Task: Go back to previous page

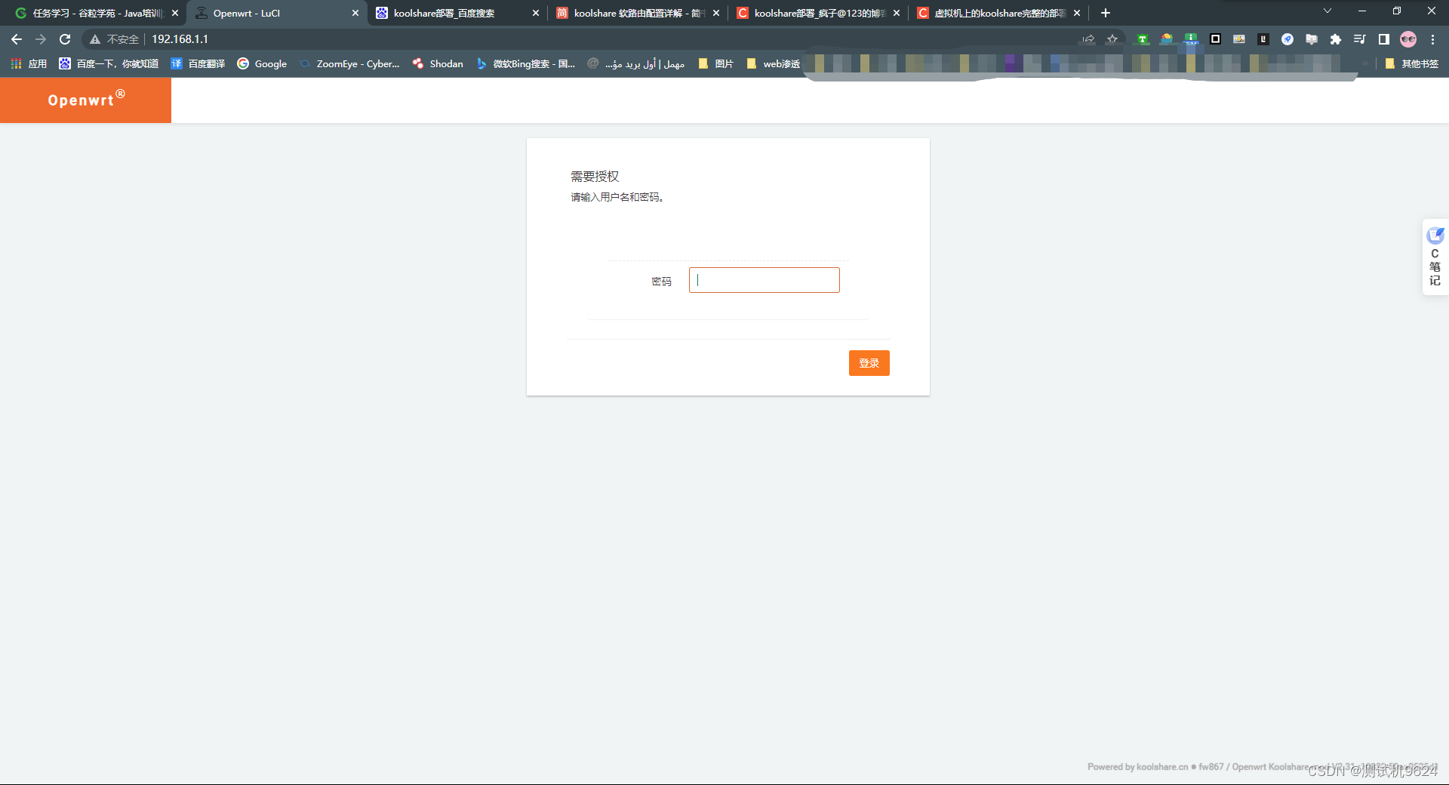Action: [17, 39]
